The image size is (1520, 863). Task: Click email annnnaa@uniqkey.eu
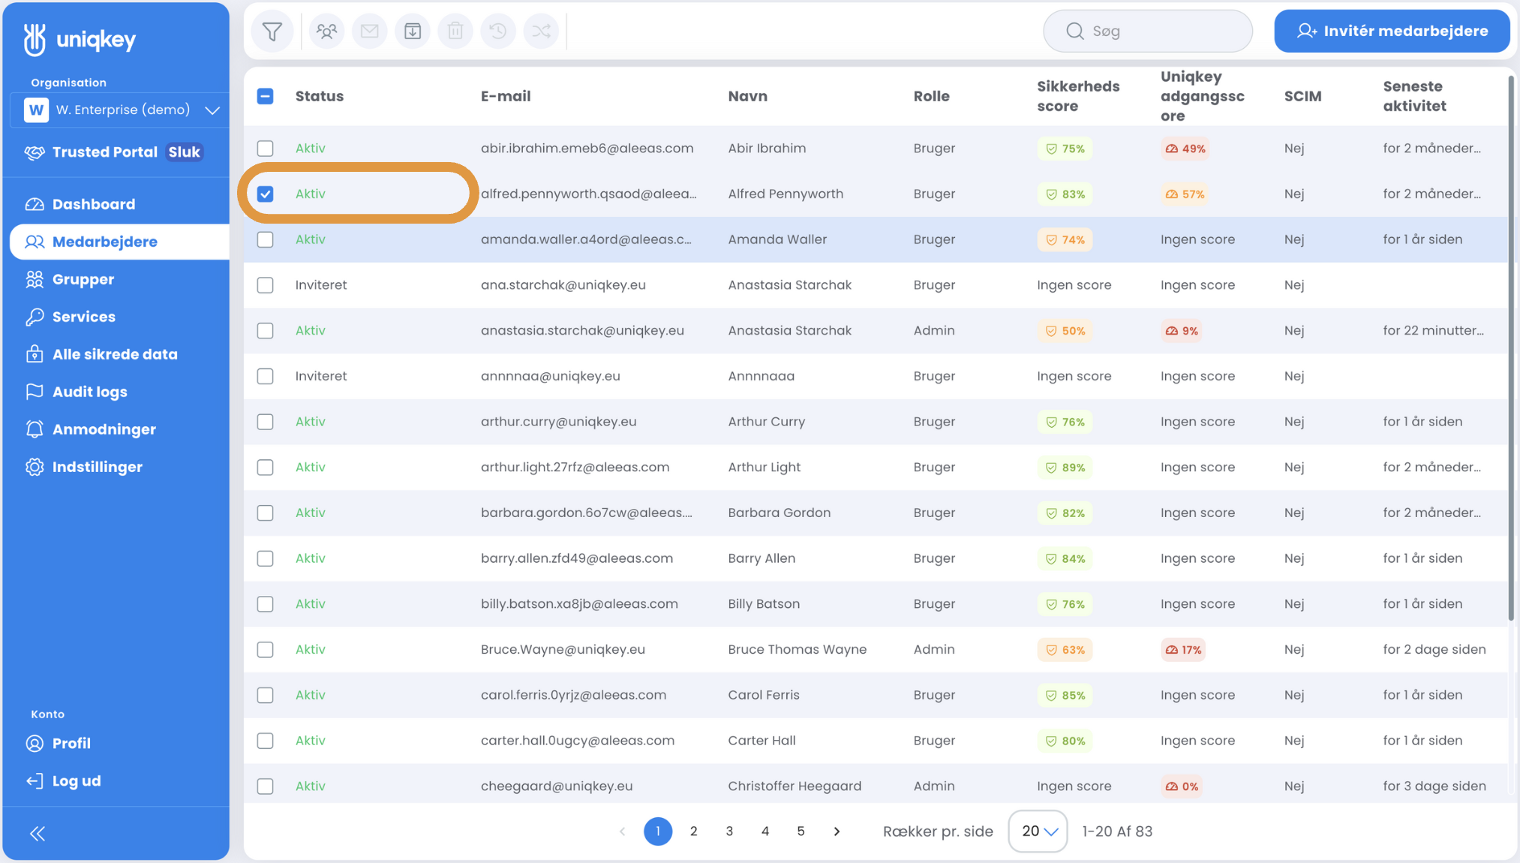pyautogui.click(x=551, y=377)
